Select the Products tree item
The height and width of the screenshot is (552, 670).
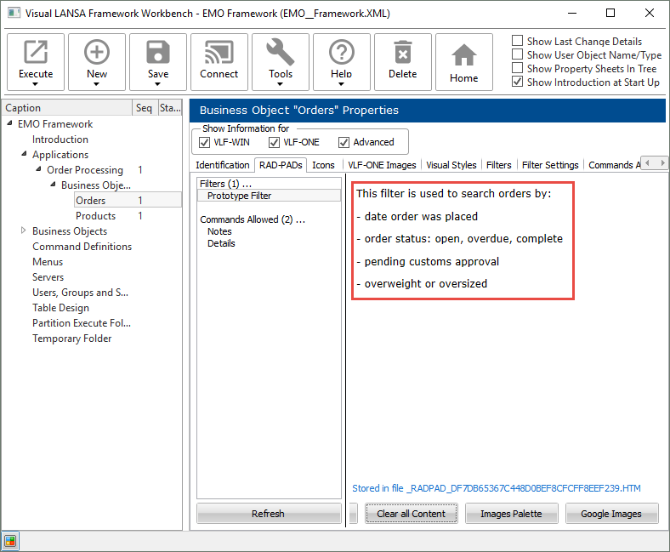click(x=96, y=215)
